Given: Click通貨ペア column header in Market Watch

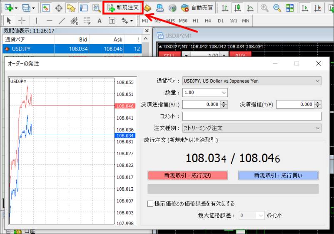Looking at the screenshot, I should (x=29, y=40).
